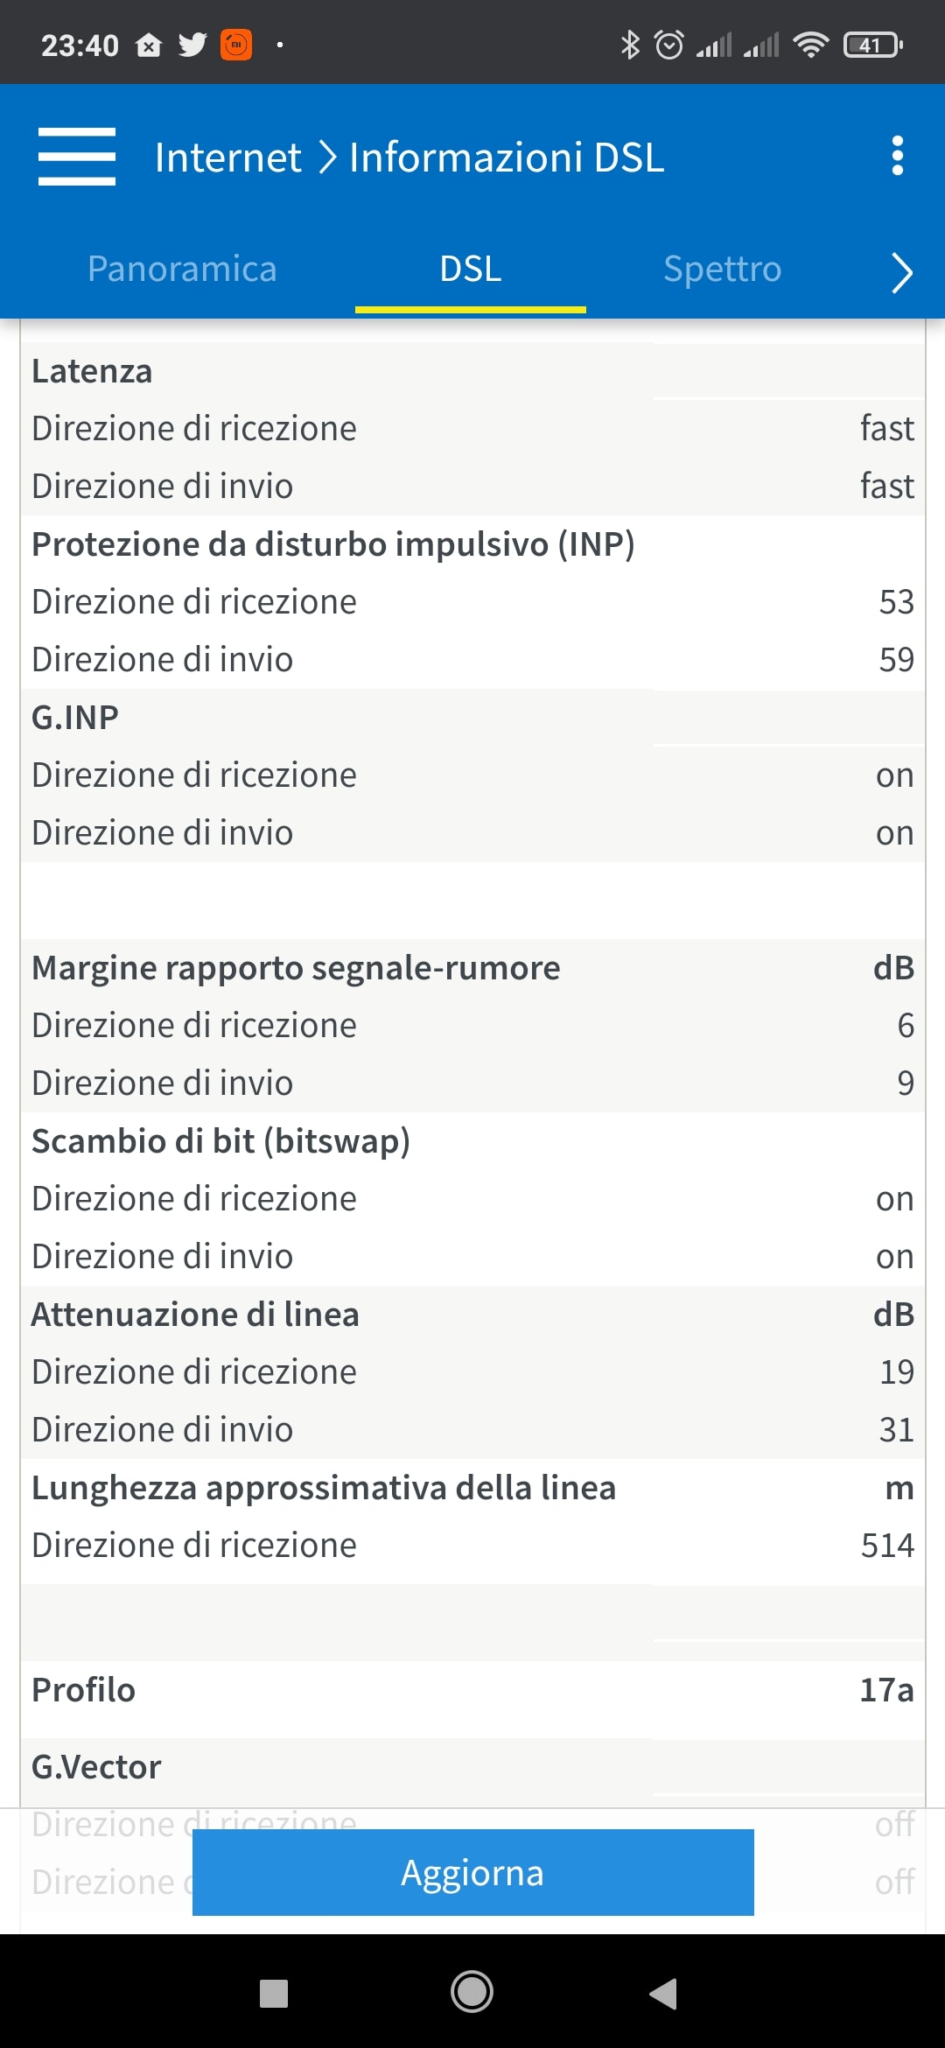Tap the recent apps square button
This screenshot has width=945, height=2048.
click(274, 1994)
